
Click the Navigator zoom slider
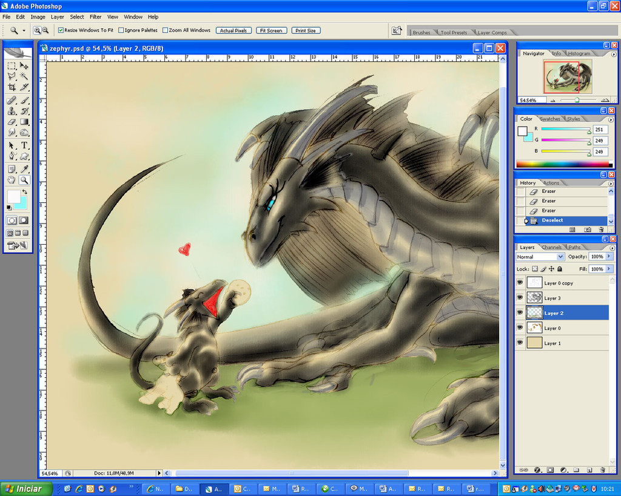pos(577,100)
